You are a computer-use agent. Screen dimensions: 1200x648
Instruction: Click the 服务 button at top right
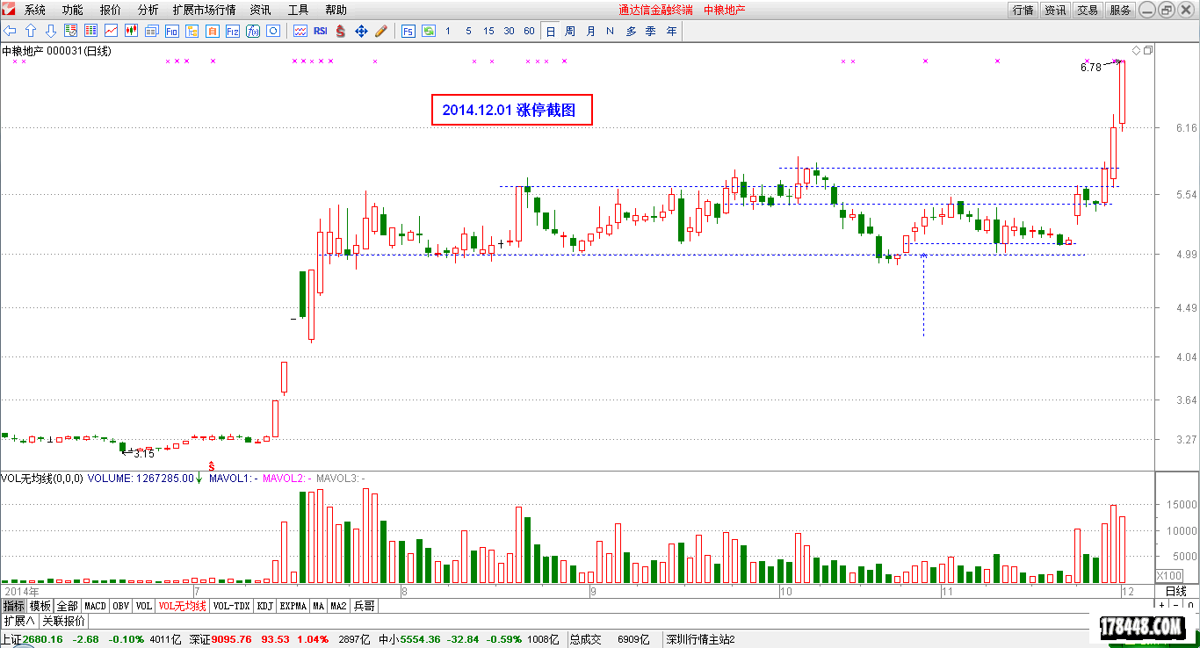1120,10
